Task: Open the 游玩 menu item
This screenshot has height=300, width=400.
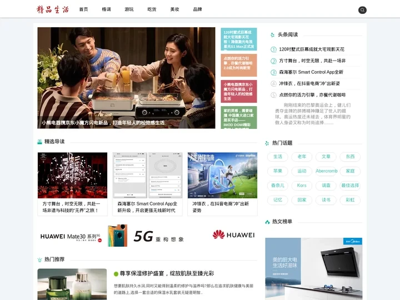Action: point(129,9)
